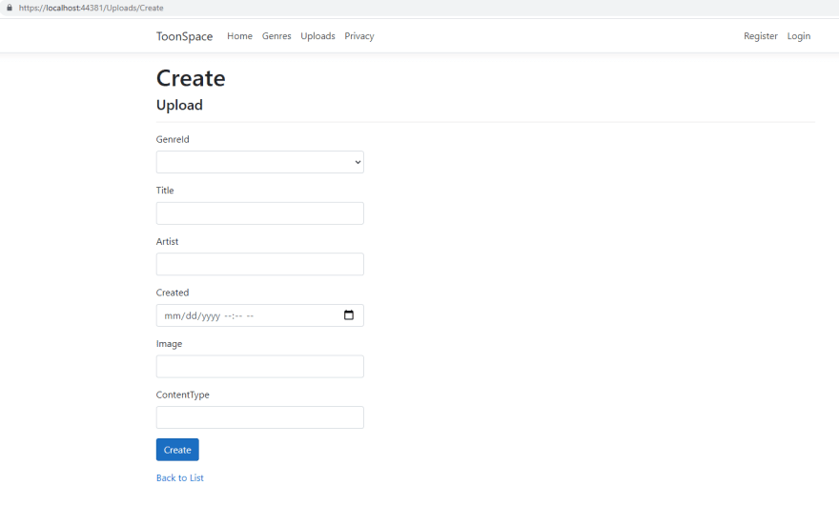Click the browser URL localhost:44381/Uploads/Create

pos(91,8)
